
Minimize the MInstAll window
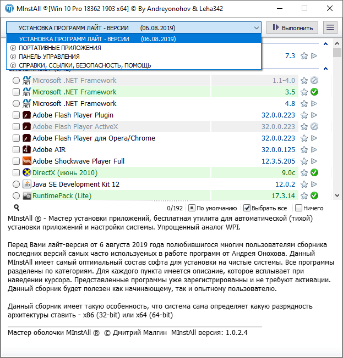[x=280, y=8]
